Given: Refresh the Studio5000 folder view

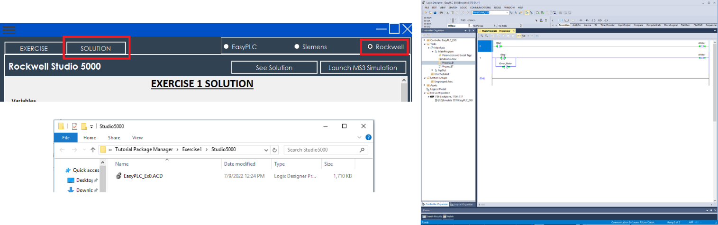Looking at the screenshot, I should [274, 150].
